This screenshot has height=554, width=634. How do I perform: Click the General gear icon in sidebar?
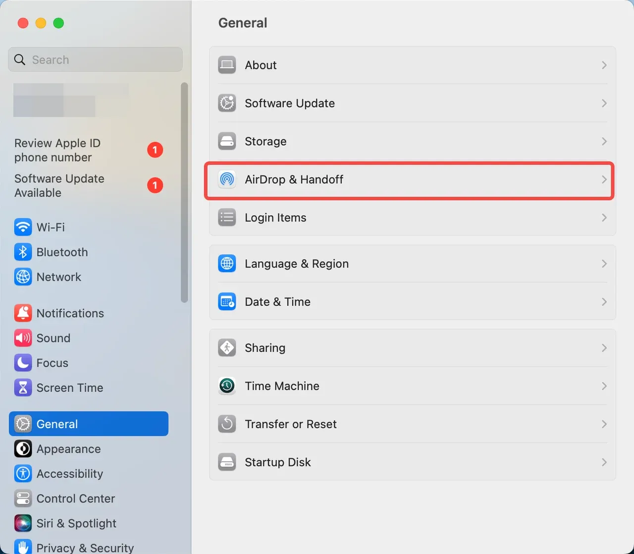click(x=23, y=424)
